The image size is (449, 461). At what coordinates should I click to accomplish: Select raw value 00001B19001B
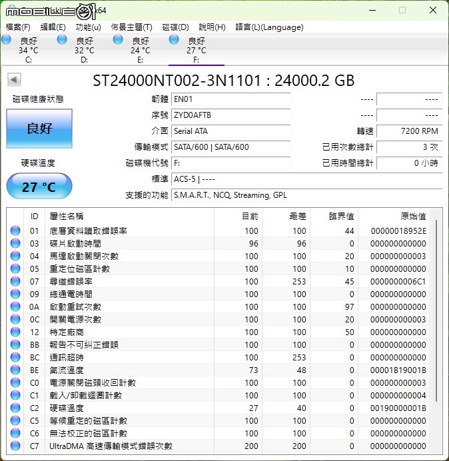click(x=398, y=370)
